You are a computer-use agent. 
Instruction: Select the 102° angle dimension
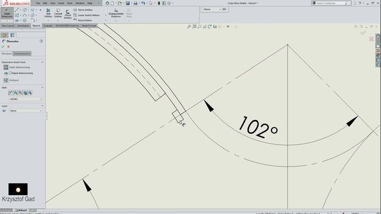(x=258, y=127)
